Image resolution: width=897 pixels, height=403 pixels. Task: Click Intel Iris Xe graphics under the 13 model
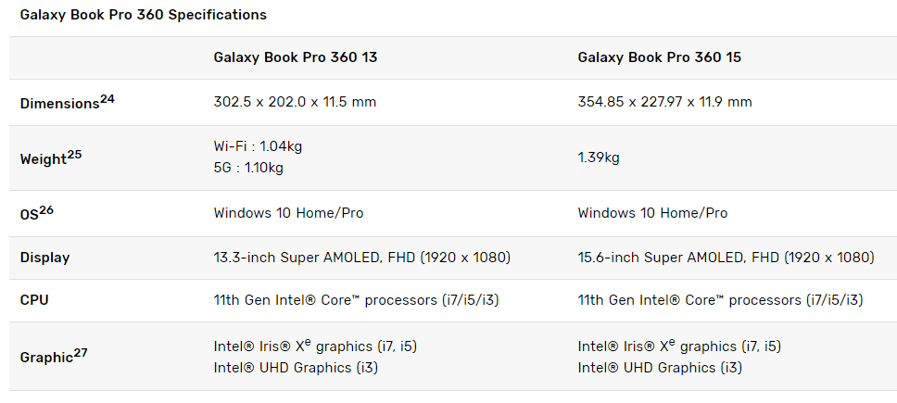click(315, 346)
